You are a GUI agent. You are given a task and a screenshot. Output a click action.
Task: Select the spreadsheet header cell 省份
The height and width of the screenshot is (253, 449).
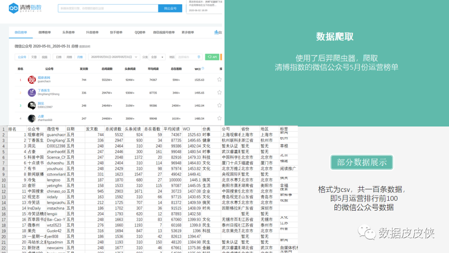click(x=250, y=129)
